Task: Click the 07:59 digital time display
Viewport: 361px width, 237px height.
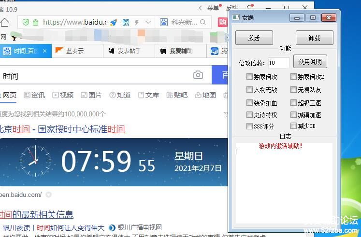Action: click(x=96, y=161)
